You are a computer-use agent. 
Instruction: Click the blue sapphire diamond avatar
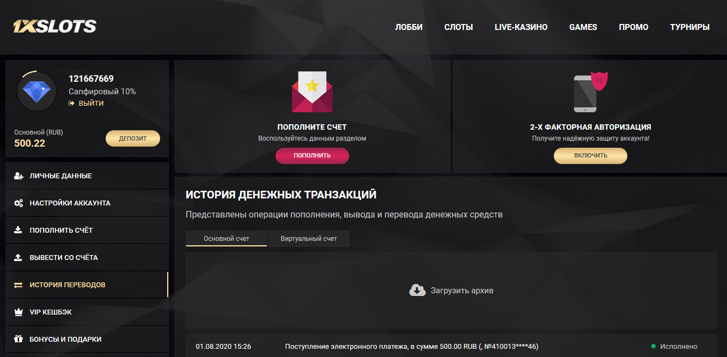tap(37, 92)
